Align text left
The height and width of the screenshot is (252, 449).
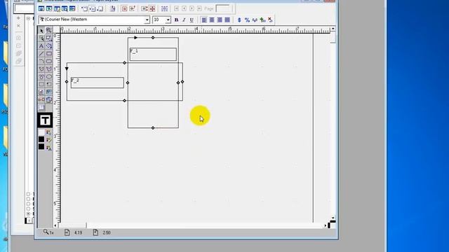(x=204, y=20)
